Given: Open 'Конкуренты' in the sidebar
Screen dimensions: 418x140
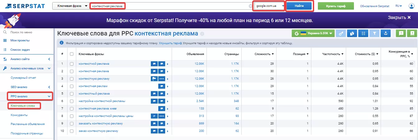Looking at the screenshot, I should 19,115.
